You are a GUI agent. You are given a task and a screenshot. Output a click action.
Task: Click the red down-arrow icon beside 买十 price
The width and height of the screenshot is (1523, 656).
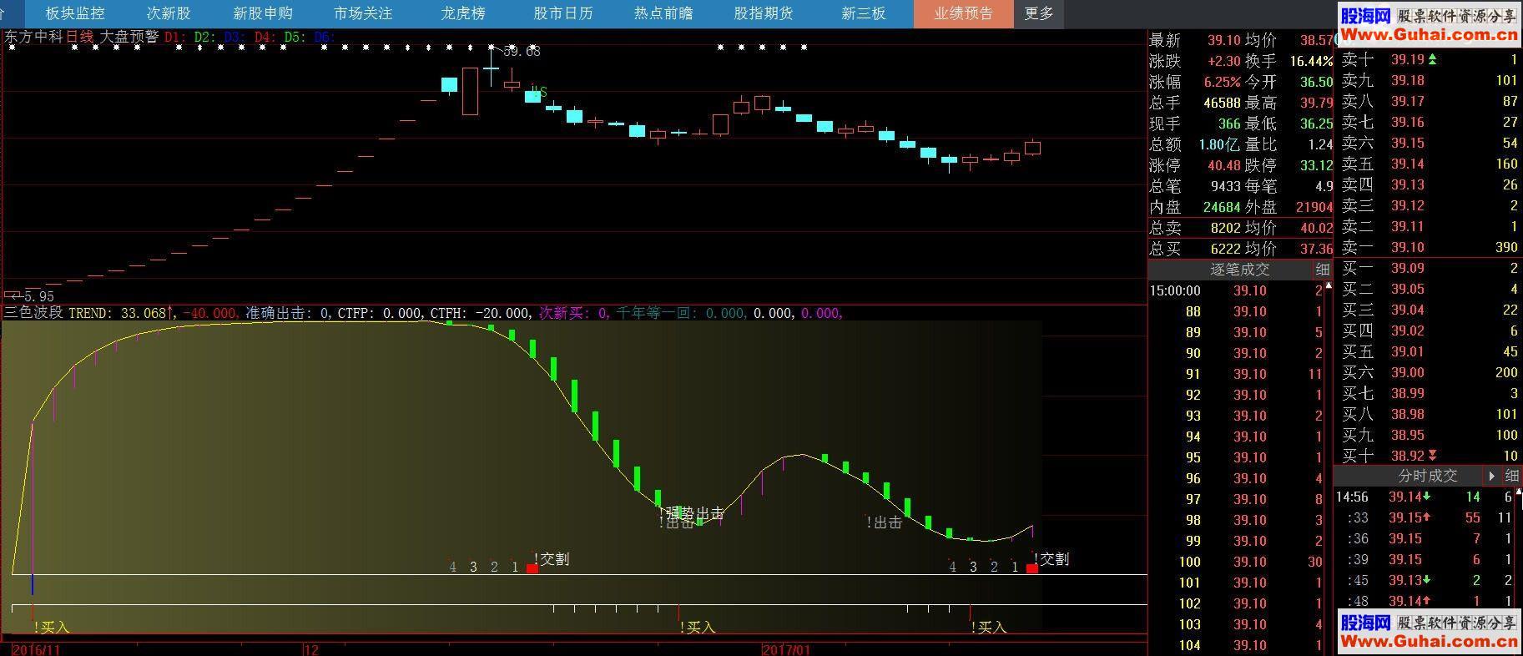pyautogui.click(x=1433, y=456)
